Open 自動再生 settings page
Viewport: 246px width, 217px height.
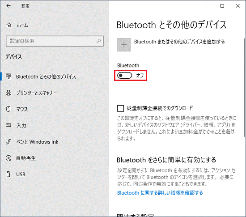point(26,158)
